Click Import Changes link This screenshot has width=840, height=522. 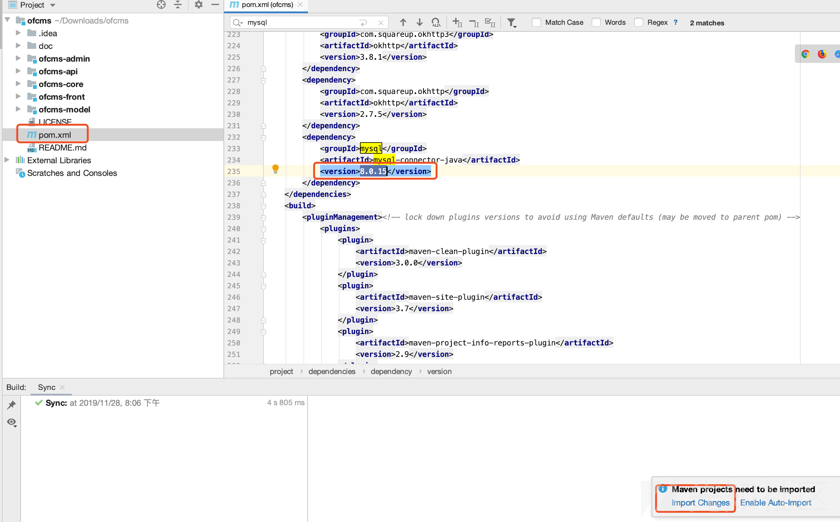700,503
